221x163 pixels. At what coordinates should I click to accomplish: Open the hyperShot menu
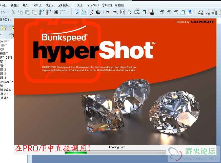[93, 5]
